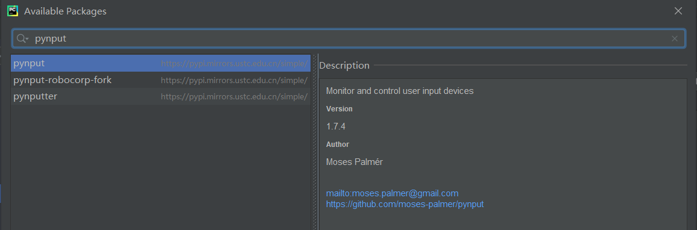697x230 pixels.
Task: Select the pynputter package
Action: pyautogui.click(x=161, y=96)
